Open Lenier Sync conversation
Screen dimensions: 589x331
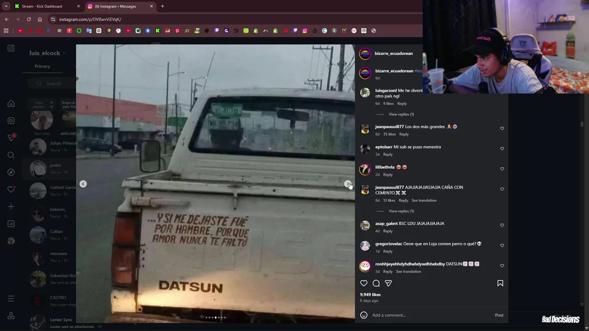[x=49, y=322]
